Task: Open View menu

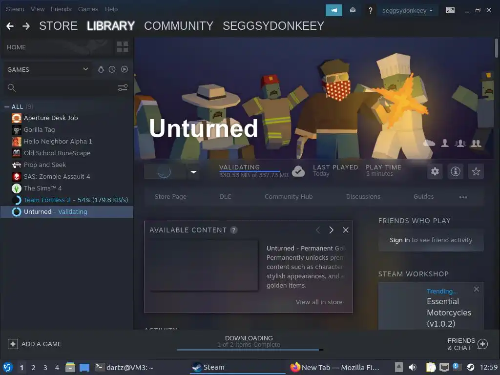Action: 38,9
